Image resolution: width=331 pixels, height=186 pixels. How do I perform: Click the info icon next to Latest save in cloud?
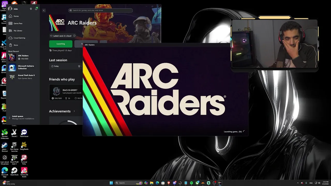point(74,36)
